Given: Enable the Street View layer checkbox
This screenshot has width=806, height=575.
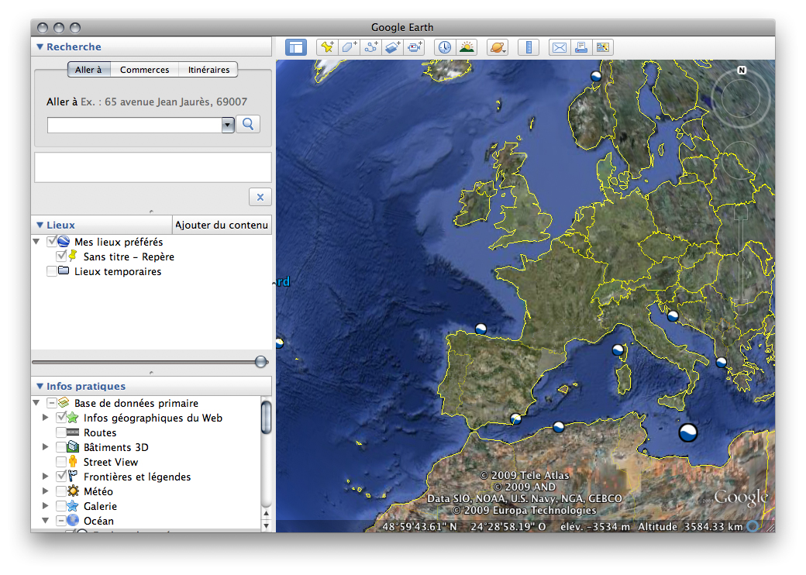Looking at the screenshot, I should point(61,462).
